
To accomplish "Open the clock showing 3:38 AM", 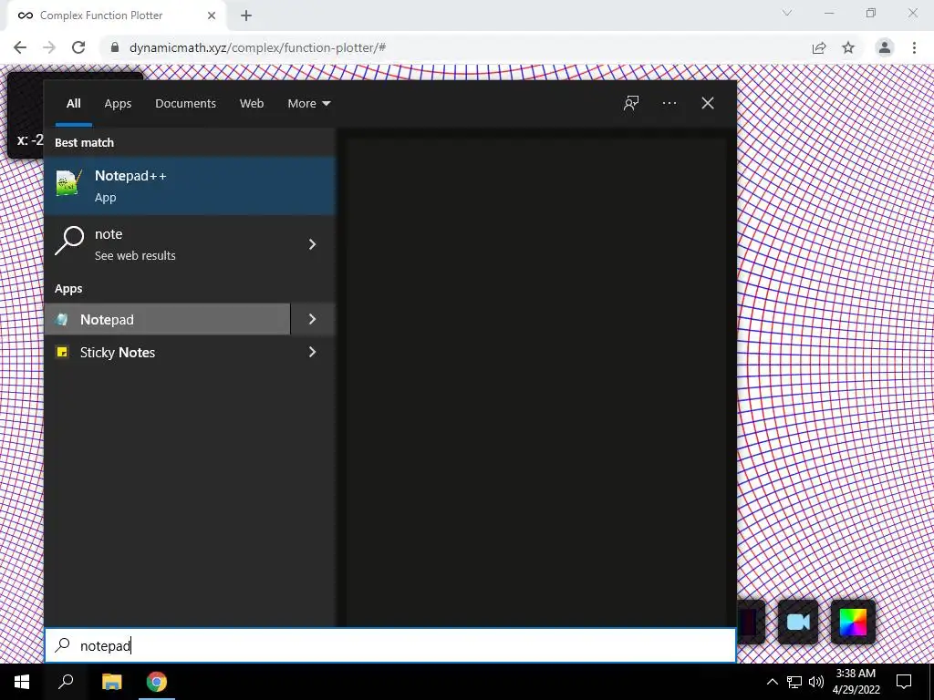I will (856, 682).
